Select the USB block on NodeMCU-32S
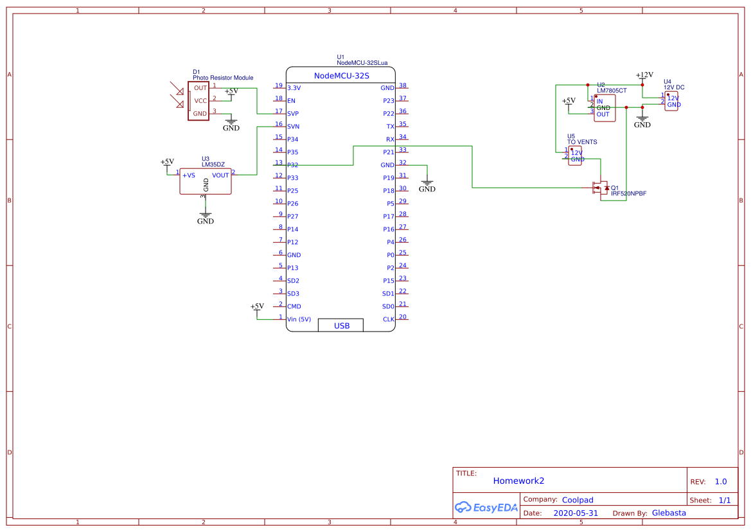The height and width of the screenshot is (532, 751). tap(341, 326)
